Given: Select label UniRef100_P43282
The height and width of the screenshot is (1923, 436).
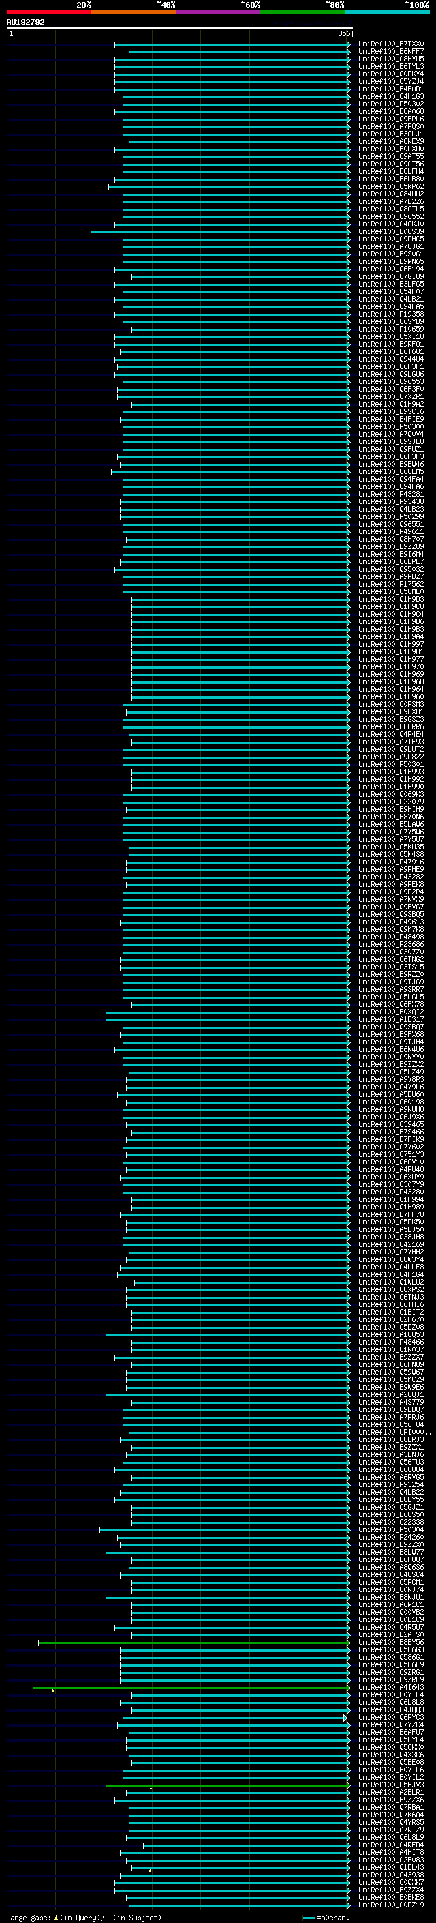Looking at the screenshot, I should (x=390, y=877).
